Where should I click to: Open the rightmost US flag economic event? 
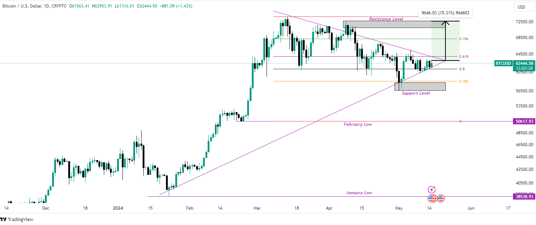click(441, 198)
